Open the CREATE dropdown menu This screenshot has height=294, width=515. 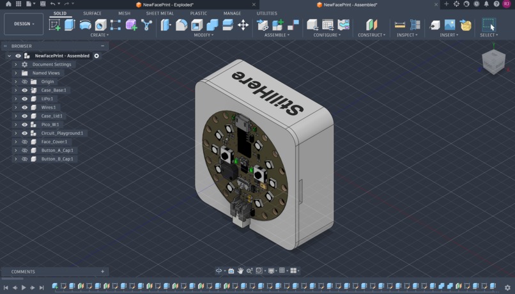100,35
